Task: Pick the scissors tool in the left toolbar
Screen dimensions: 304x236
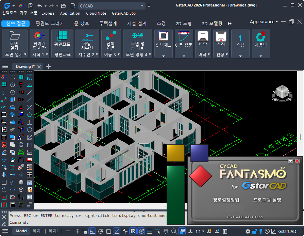Action: 13,160
